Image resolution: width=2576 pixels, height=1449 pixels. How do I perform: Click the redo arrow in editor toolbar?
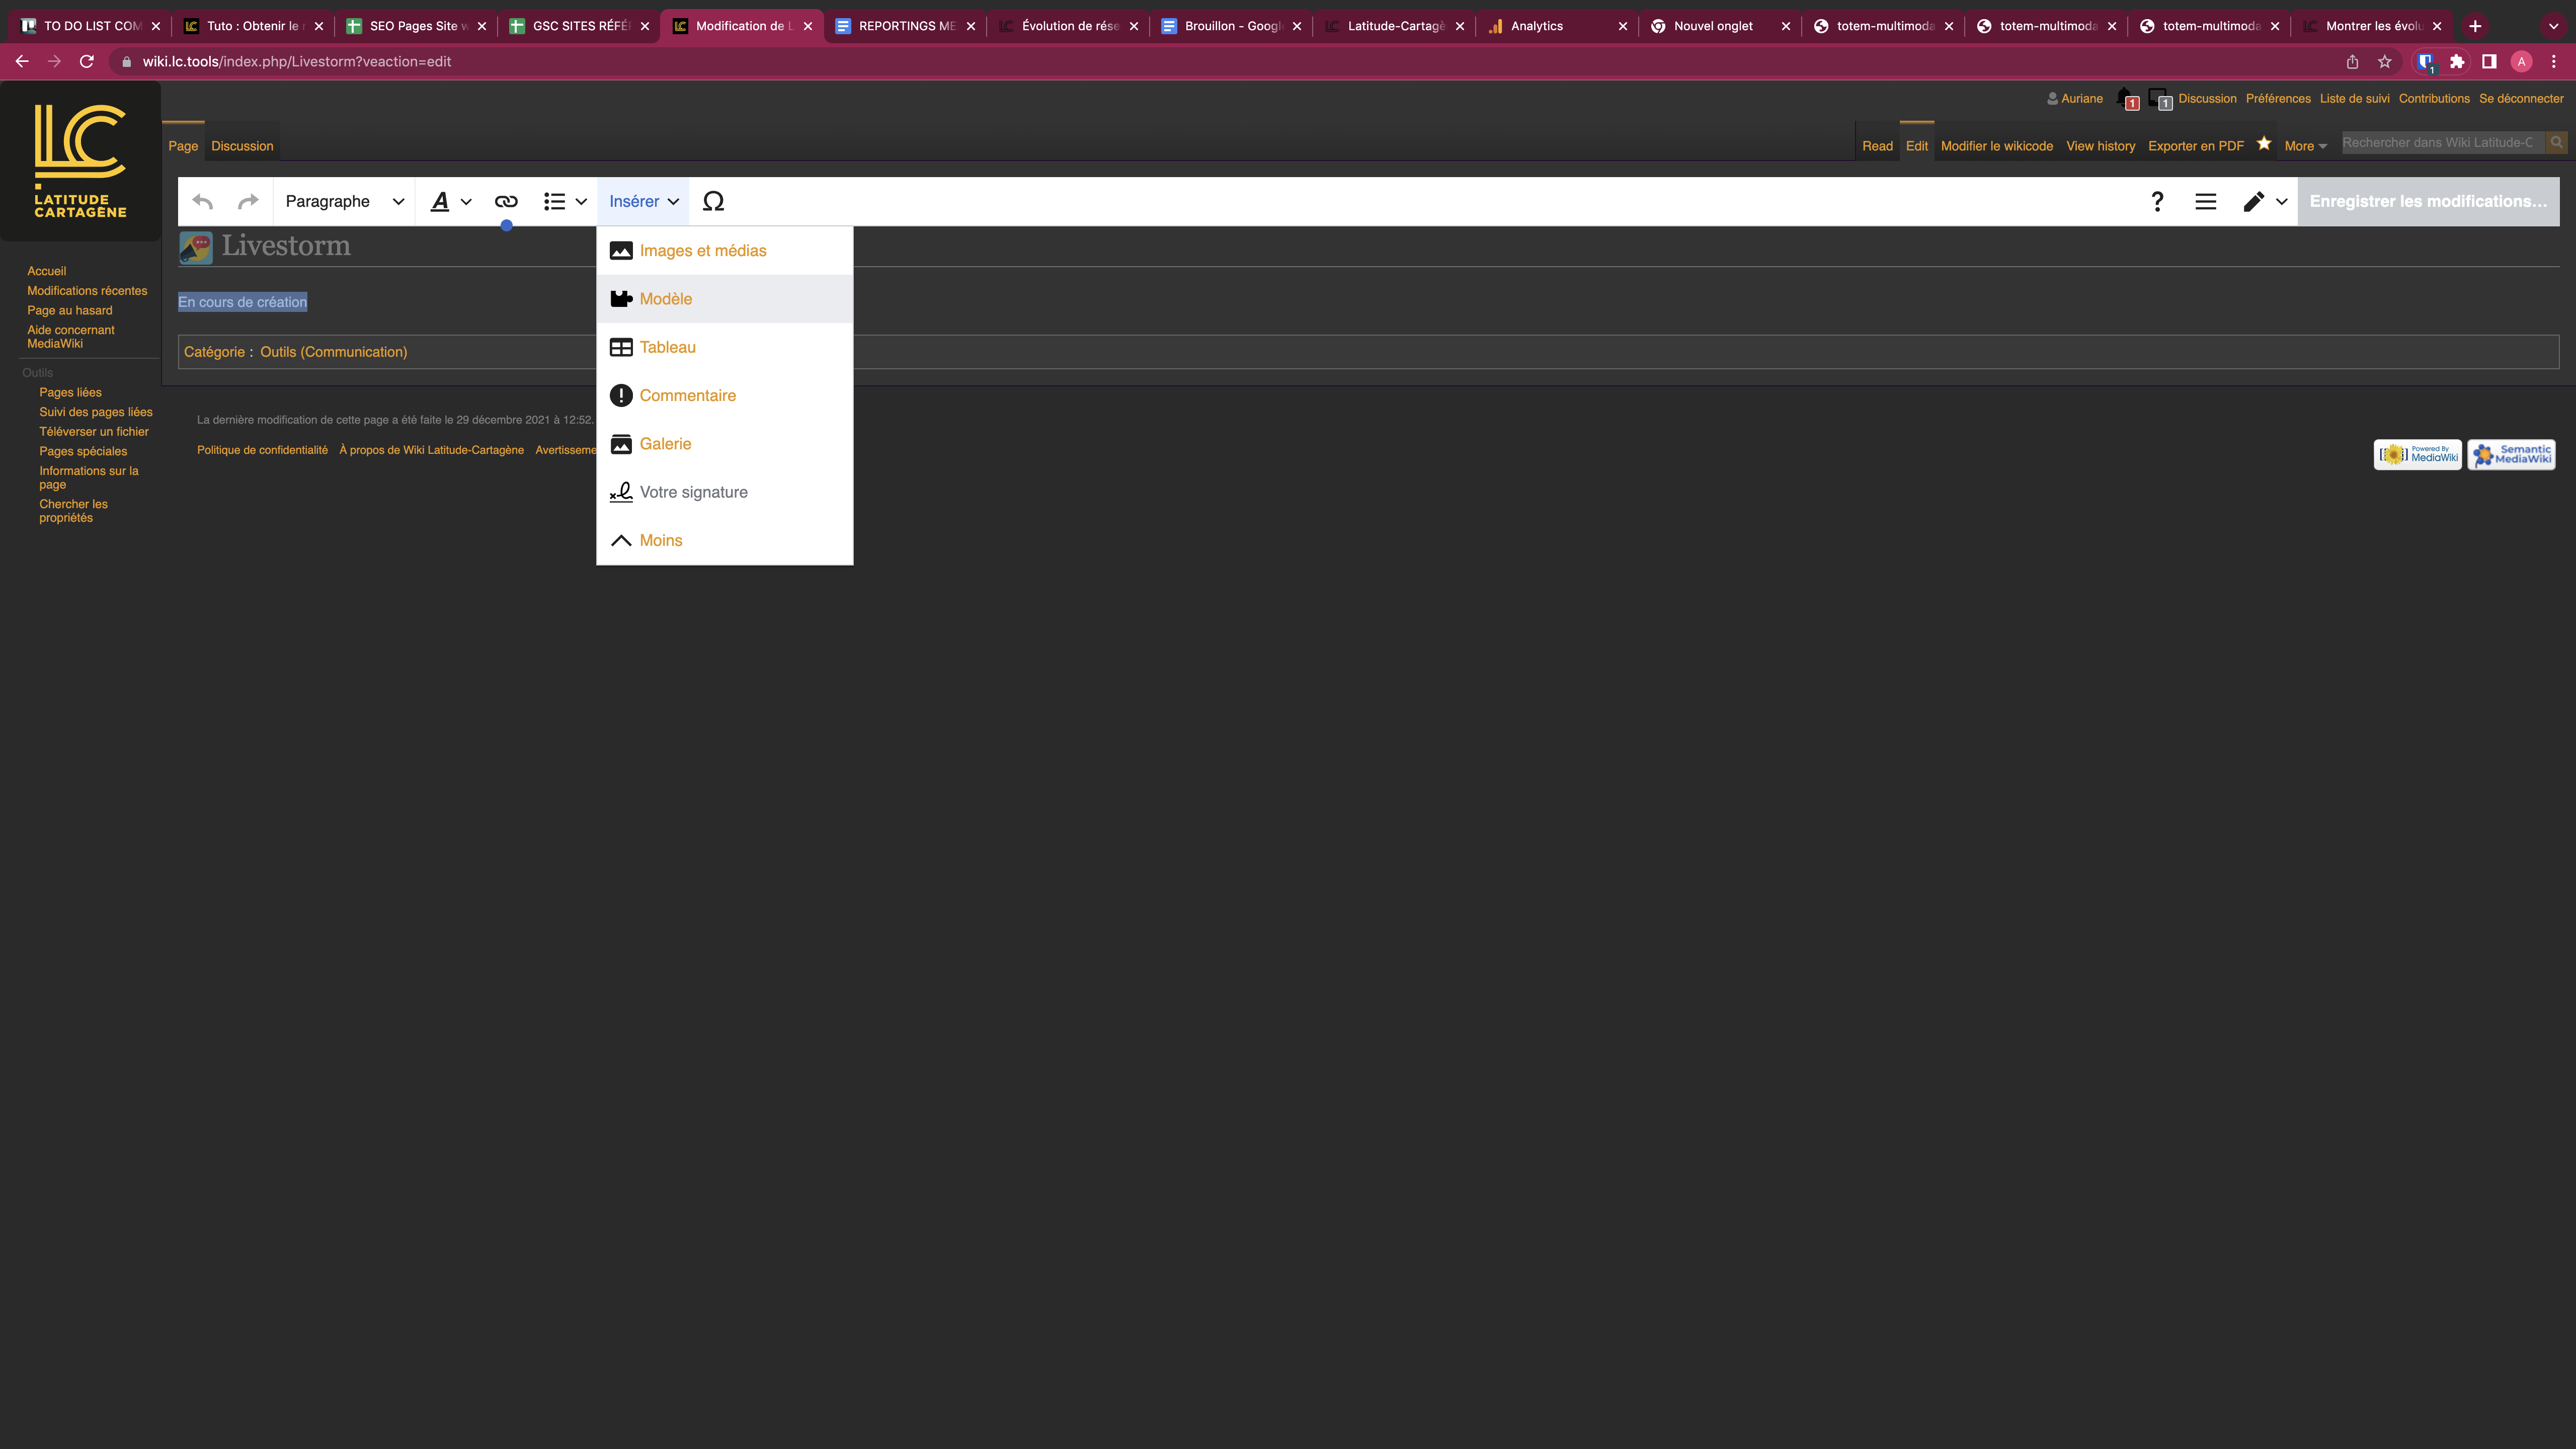[x=248, y=201]
